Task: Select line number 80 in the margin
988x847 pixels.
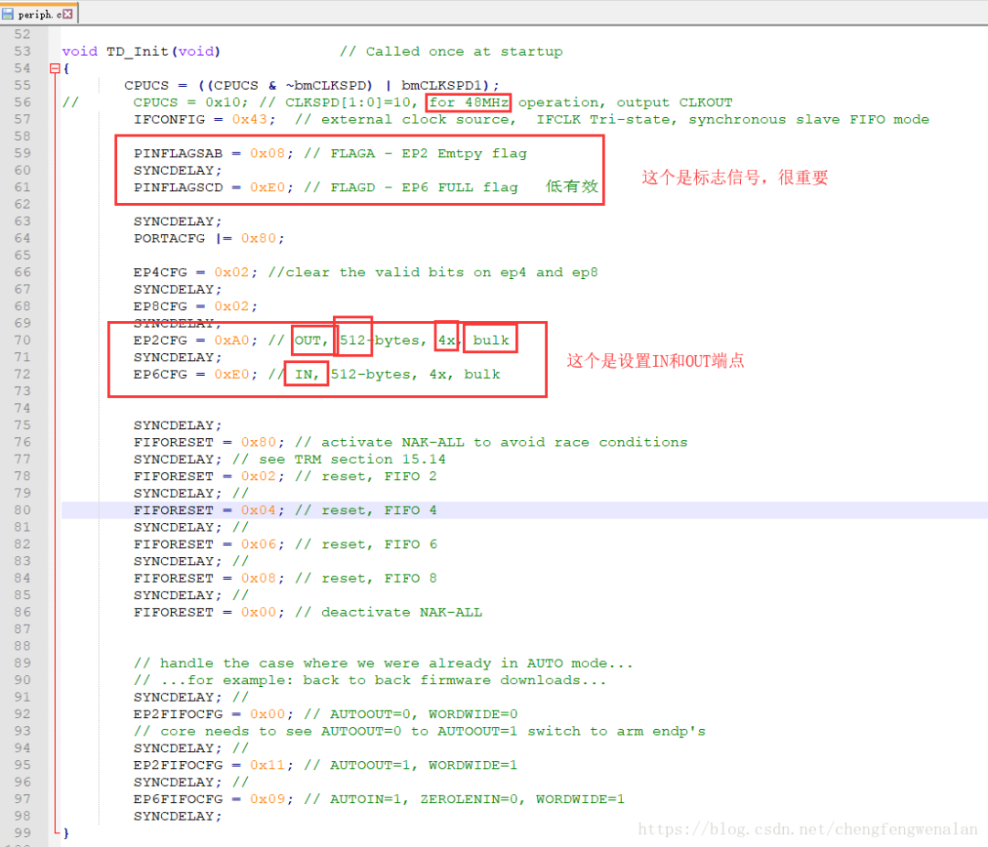Action: (23, 509)
